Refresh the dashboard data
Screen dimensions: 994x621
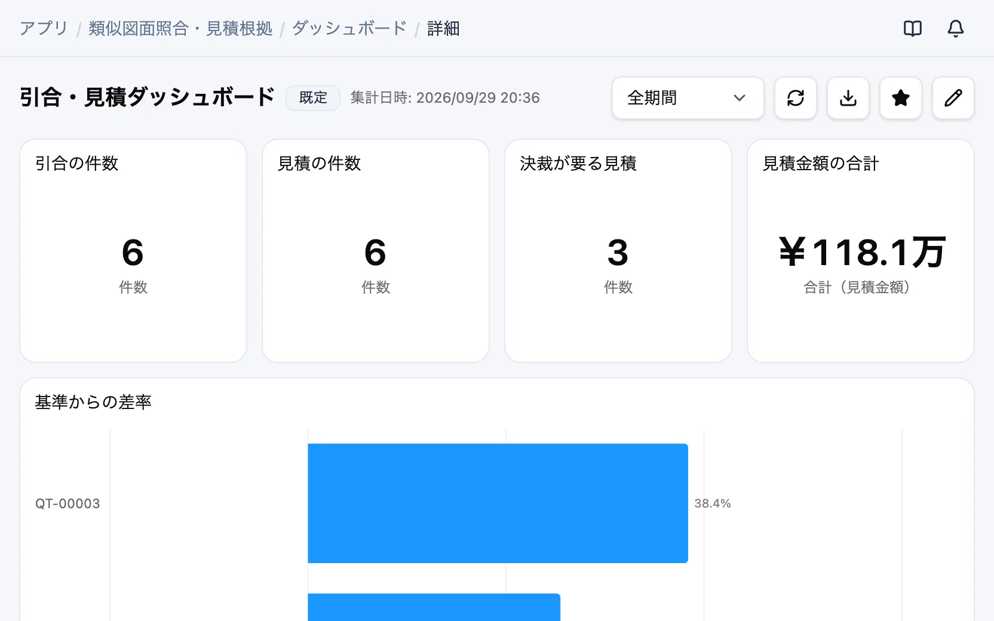796,98
